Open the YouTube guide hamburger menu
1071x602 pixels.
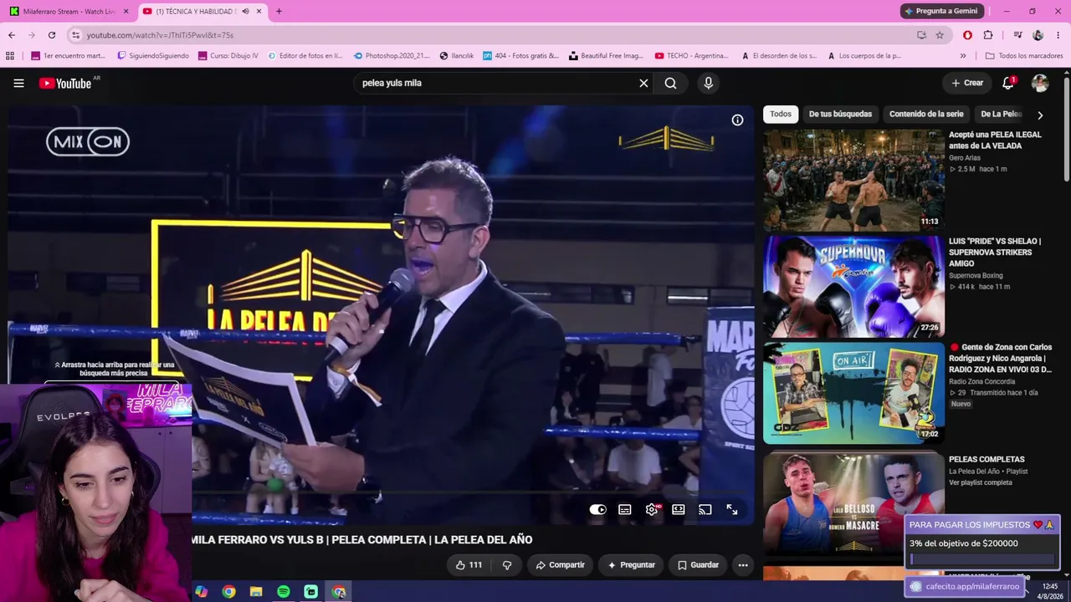18,83
